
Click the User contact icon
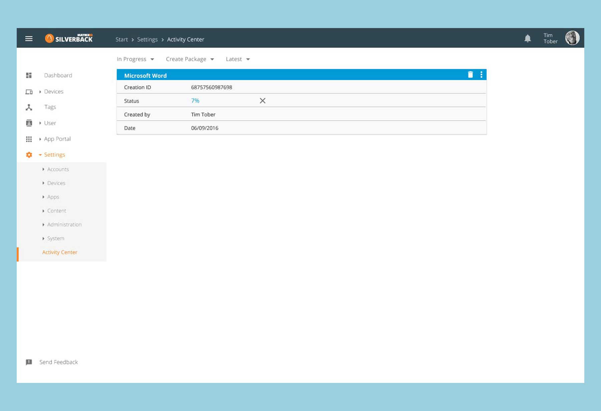(29, 123)
